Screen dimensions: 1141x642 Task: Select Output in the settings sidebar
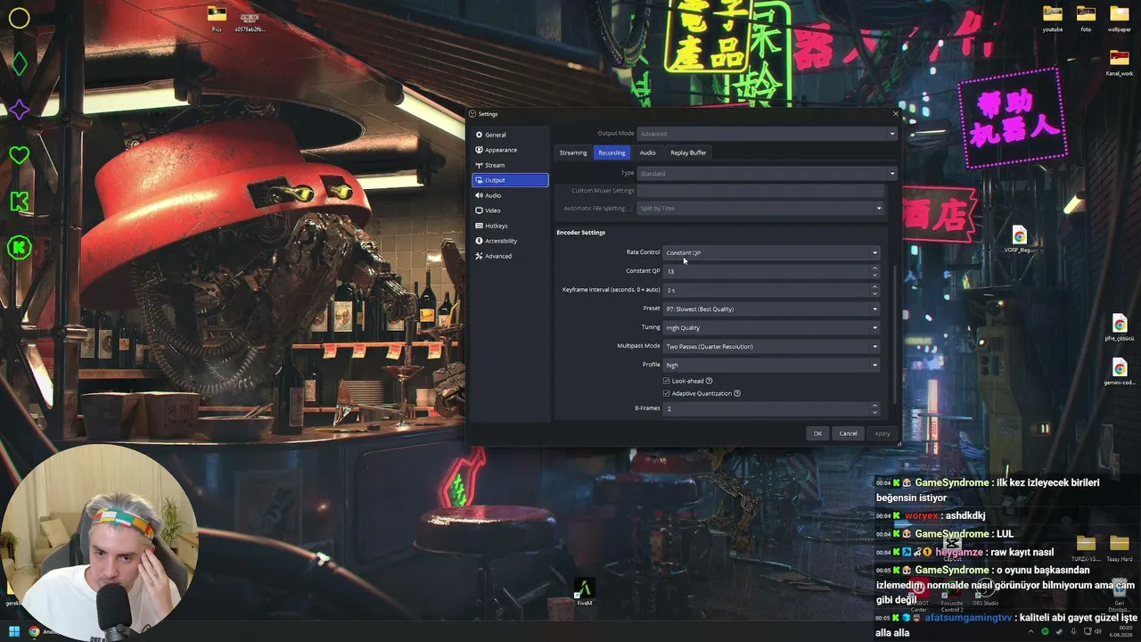pos(510,180)
